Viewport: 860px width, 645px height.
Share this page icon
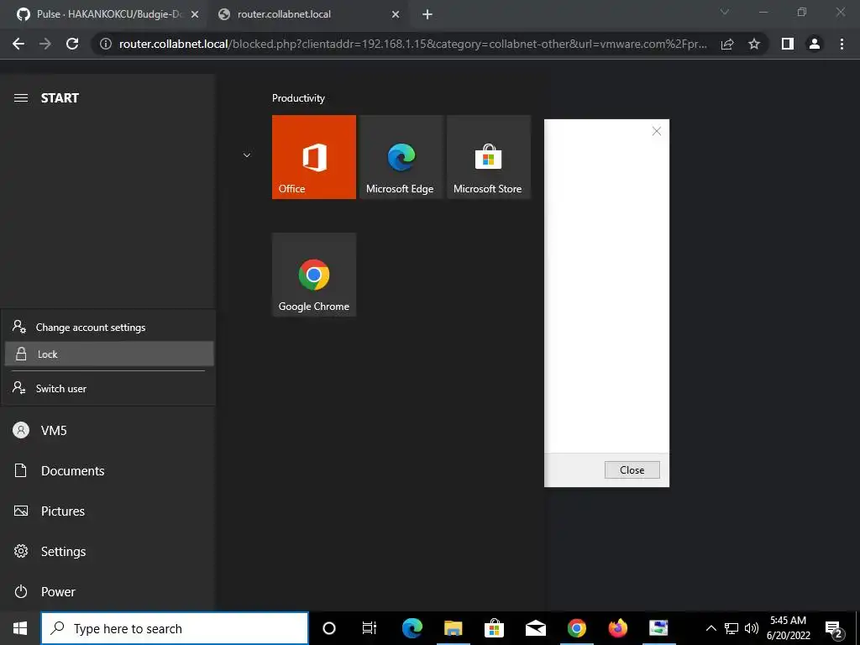[x=727, y=44]
